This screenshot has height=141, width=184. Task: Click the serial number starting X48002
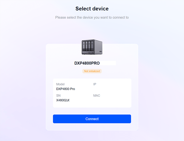(x=63, y=100)
